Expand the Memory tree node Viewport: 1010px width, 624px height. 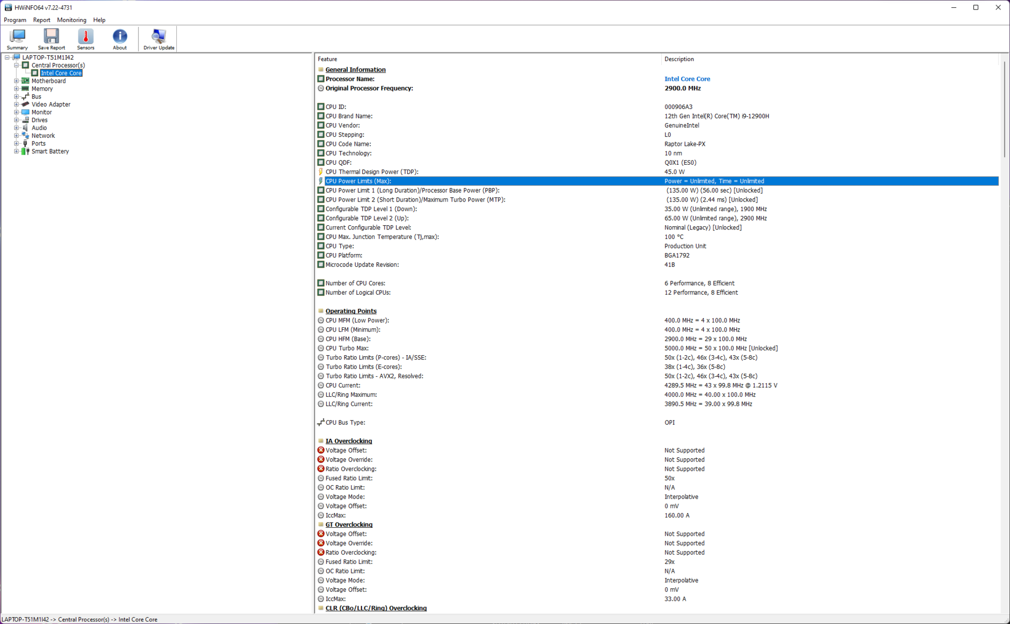click(16, 89)
